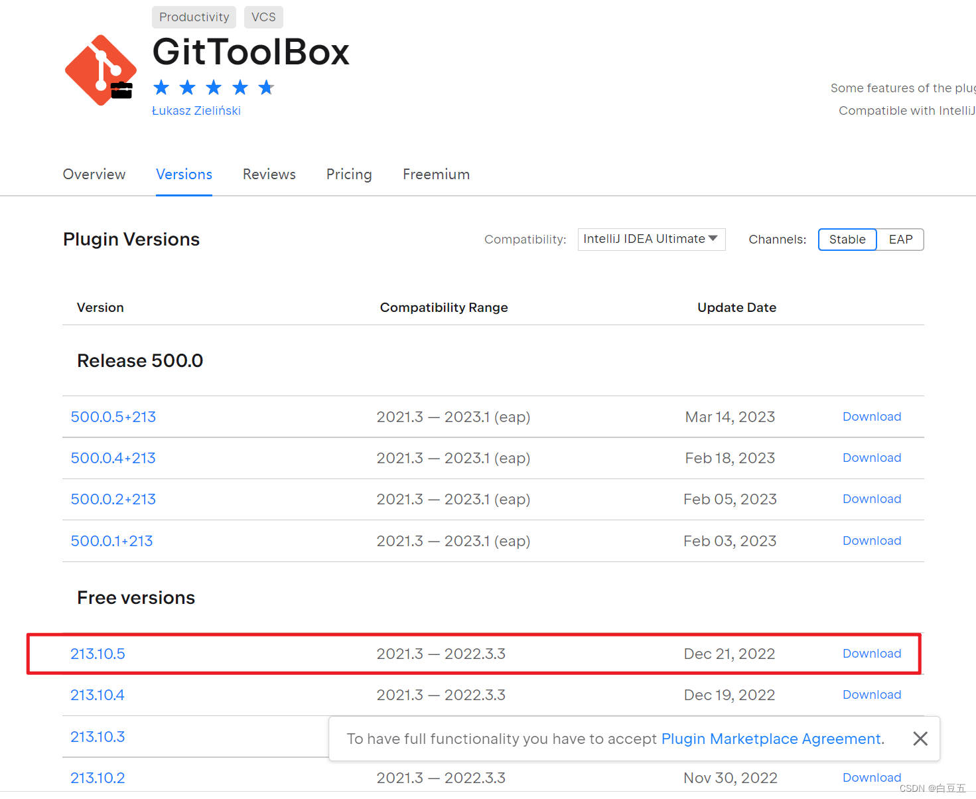Click the five-star rating row
This screenshot has height=799, width=976.
click(214, 88)
